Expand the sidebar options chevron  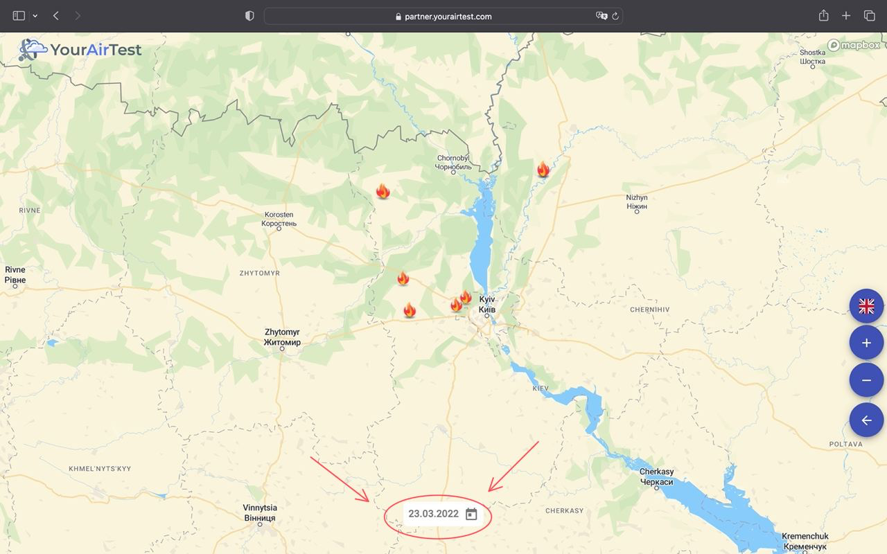point(35,16)
